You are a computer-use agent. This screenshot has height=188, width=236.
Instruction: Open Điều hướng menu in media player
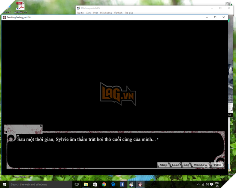coord(106,13)
